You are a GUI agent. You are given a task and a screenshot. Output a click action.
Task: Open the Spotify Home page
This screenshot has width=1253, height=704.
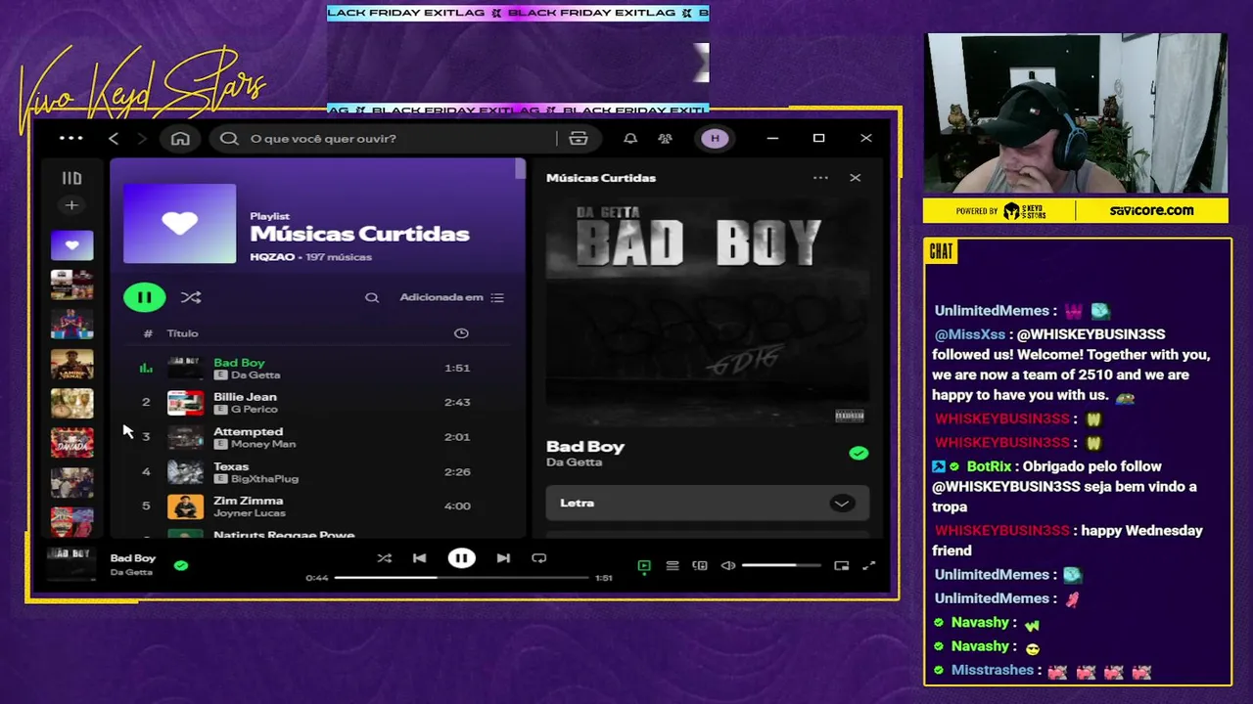pos(180,139)
